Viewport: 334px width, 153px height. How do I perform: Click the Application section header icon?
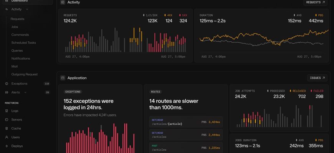tap(63, 78)
